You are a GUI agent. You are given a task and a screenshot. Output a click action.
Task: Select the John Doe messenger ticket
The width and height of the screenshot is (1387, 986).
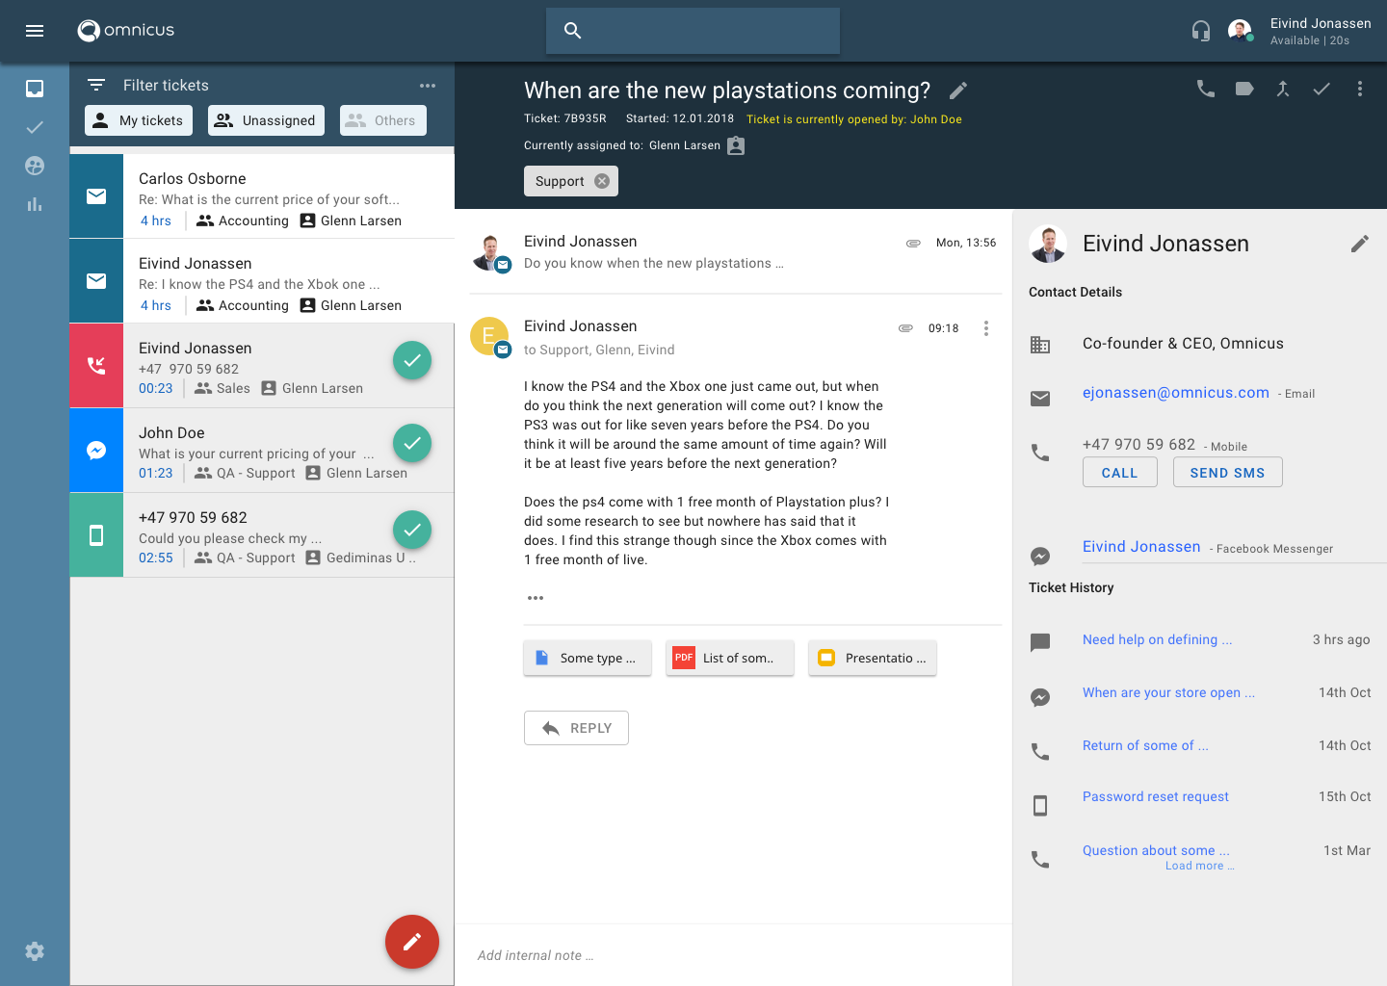coord(250,451)
